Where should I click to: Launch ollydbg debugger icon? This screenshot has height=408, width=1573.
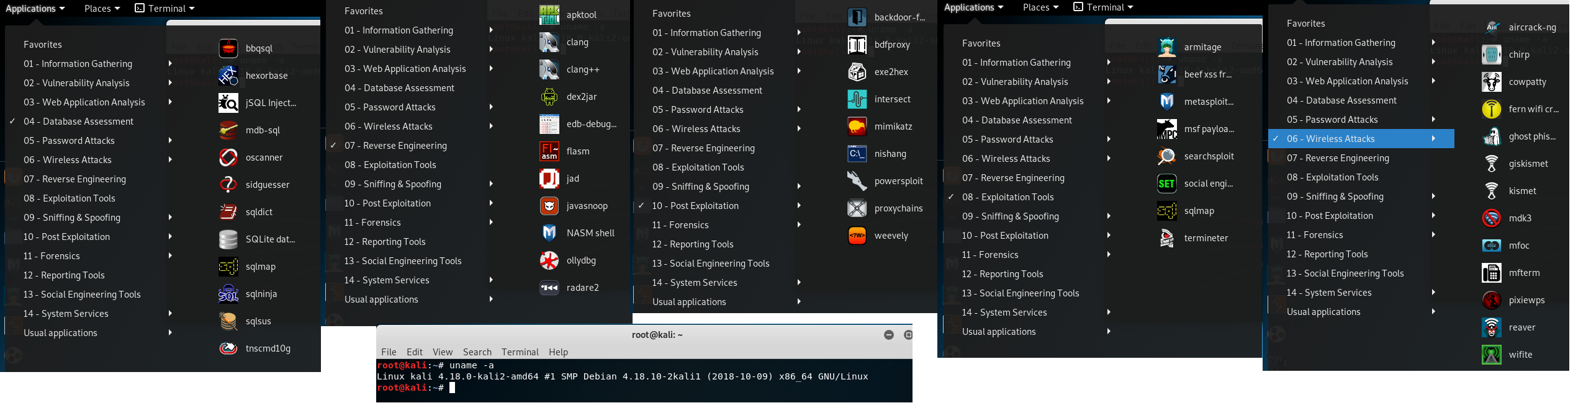pyautogui.click(x=549, y=260)
